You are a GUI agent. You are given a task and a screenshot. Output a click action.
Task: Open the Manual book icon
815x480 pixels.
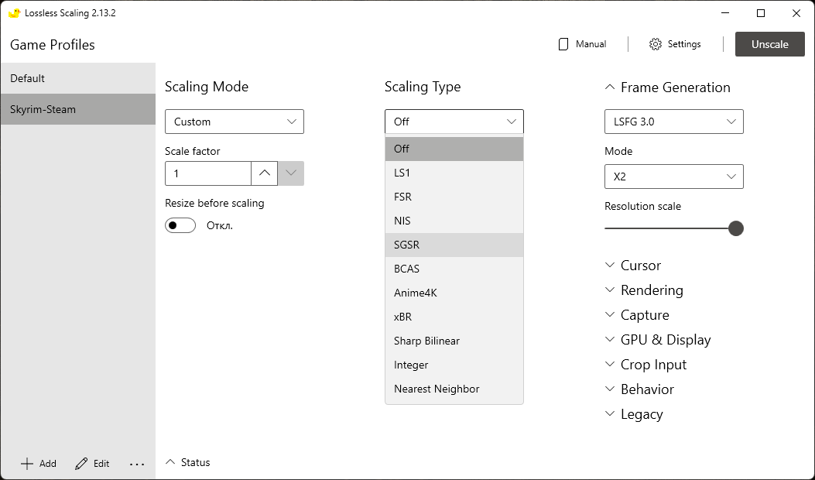[563, 44]
